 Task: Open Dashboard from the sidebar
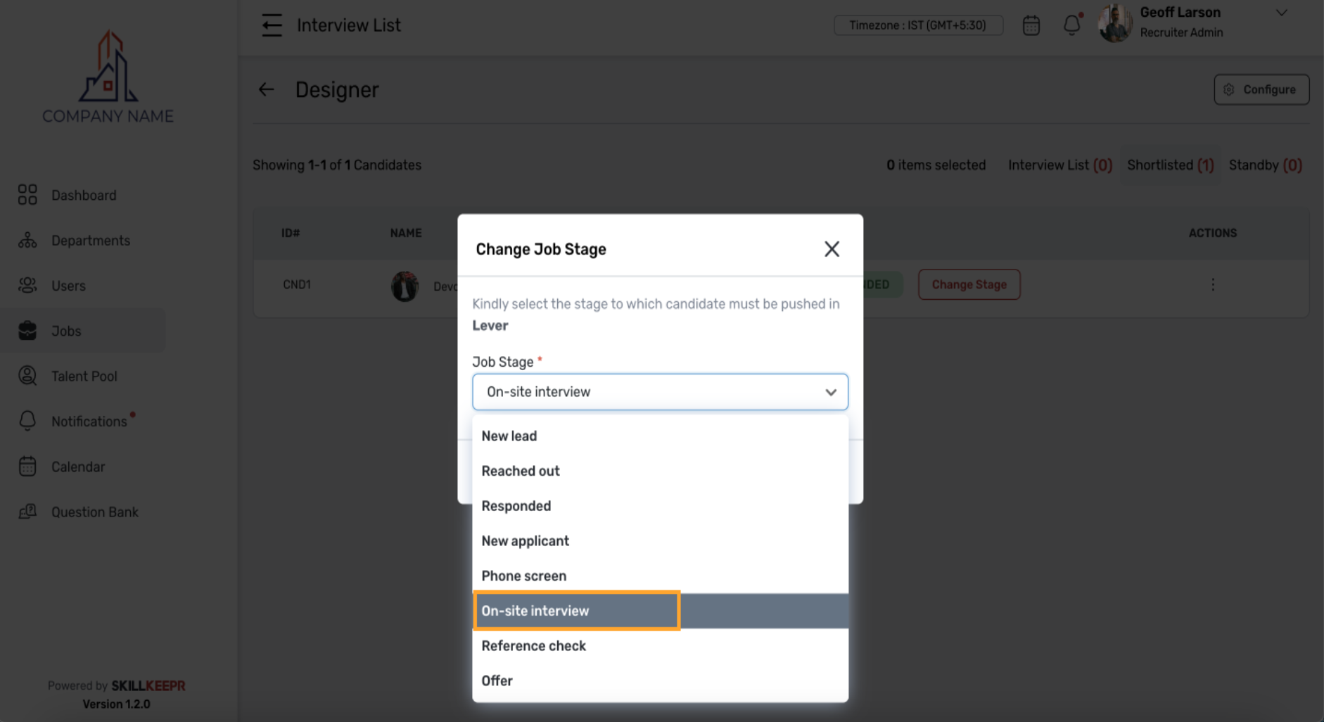(x=83, y=195)
